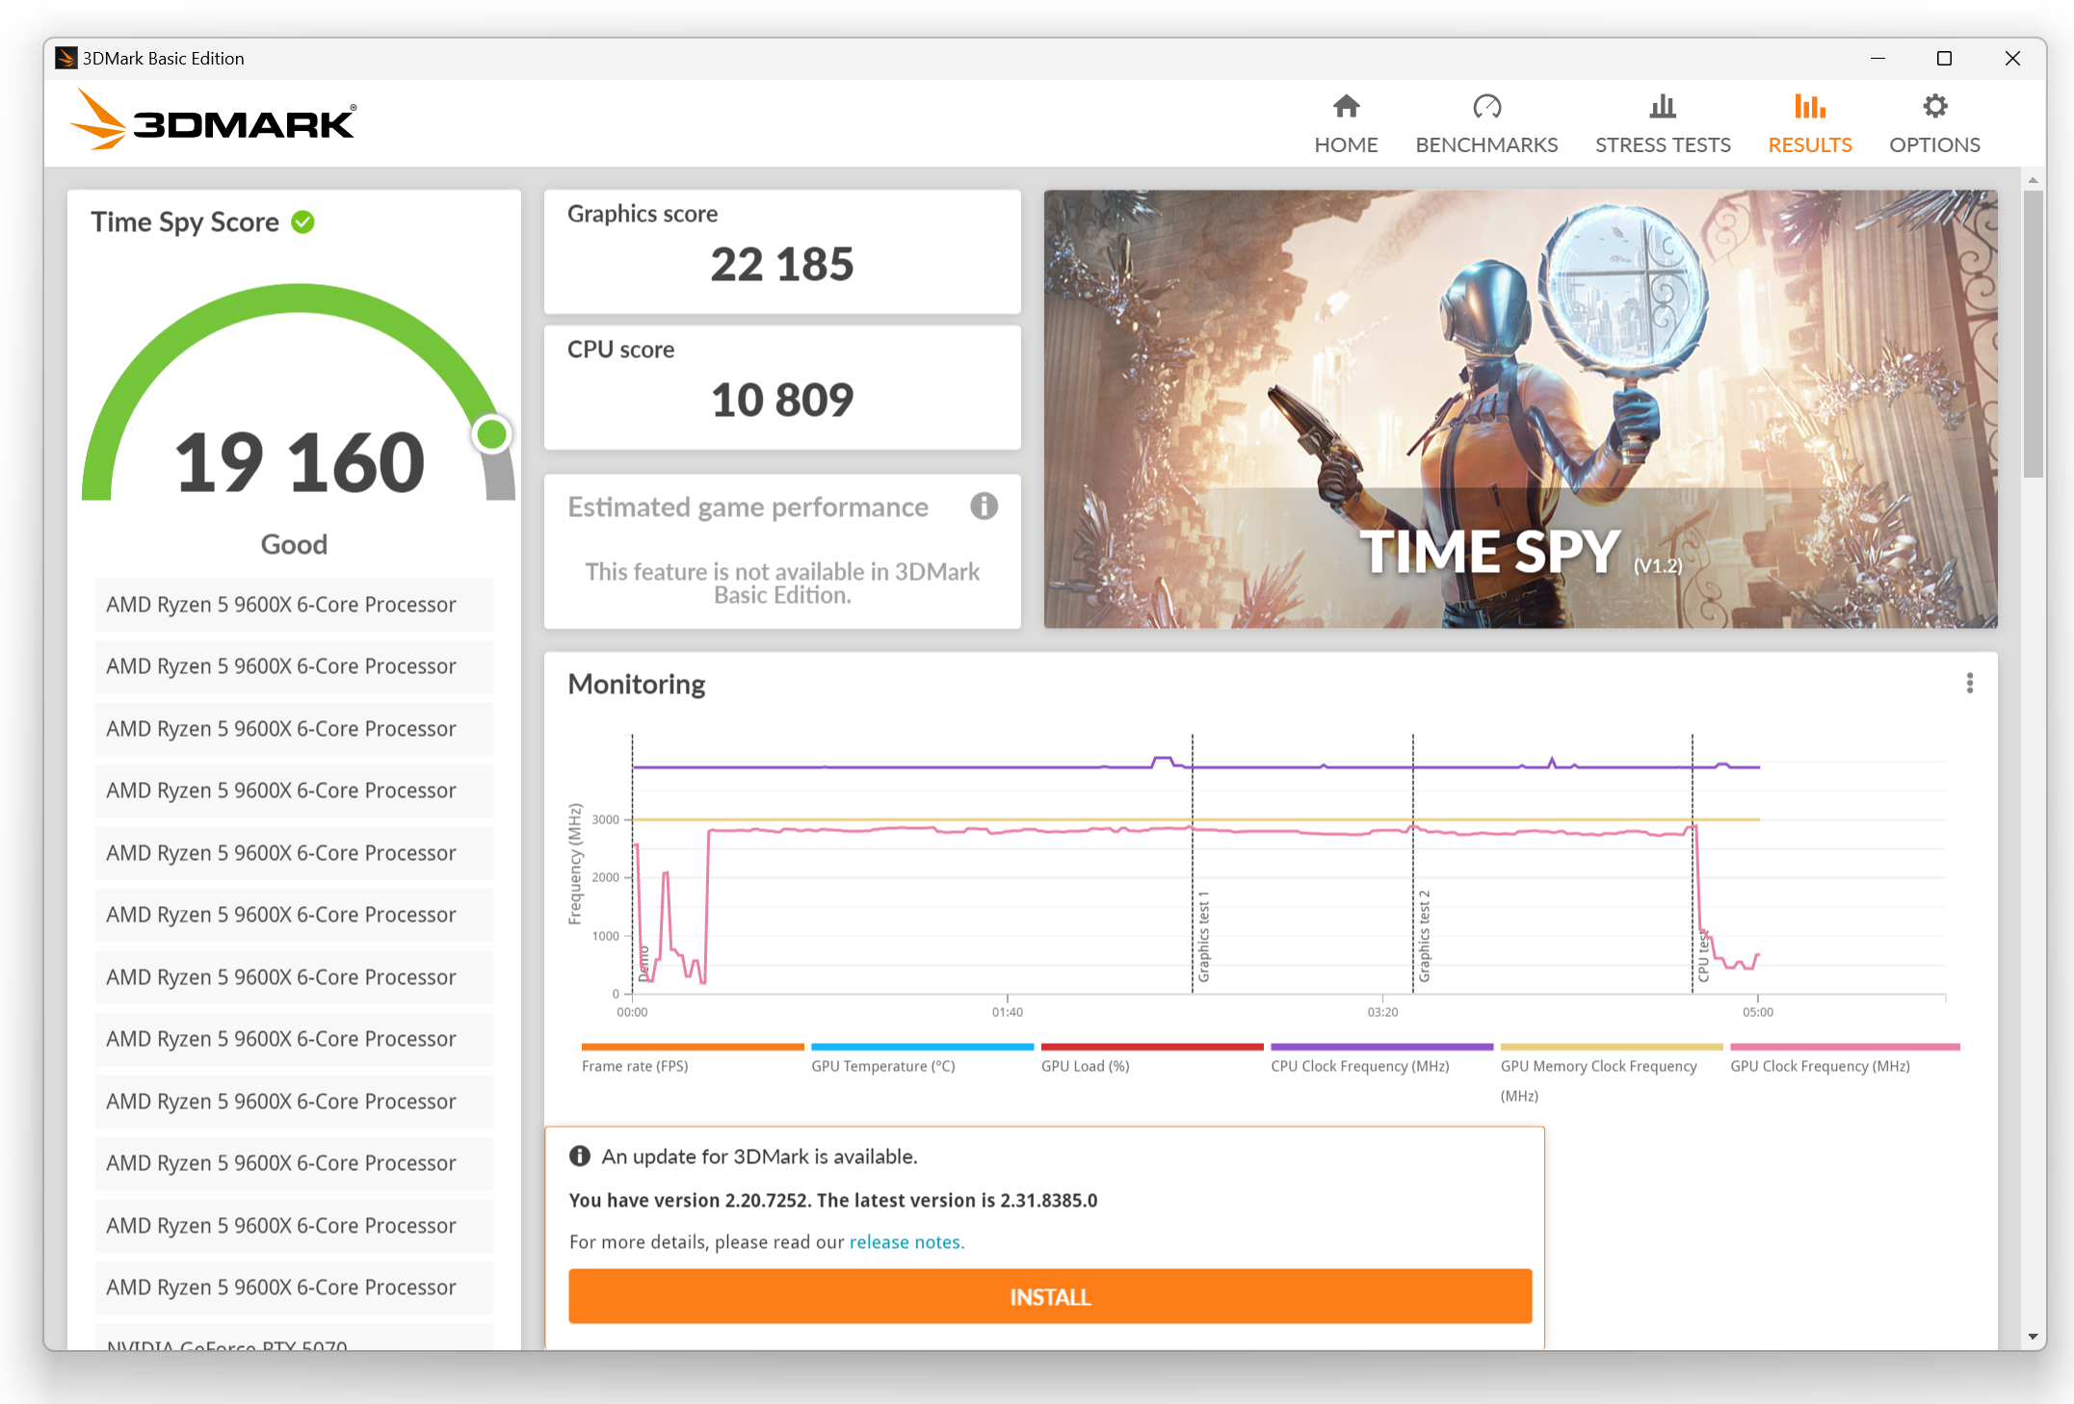Image resolution: width=2074 pixels, height=1404 pixels.
Task: Click the scrollbar down arrow
Action: tap(2033, 1337)
